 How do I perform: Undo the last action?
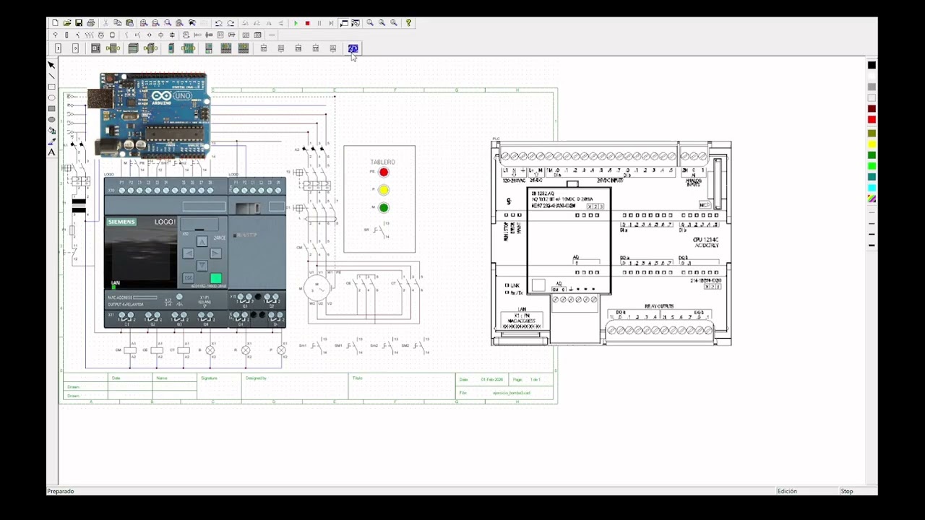point(218,23)
